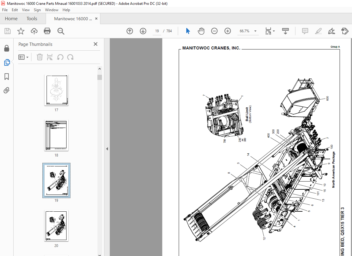Click the thumbnail panel scrollbar handle
Screen dimensions: 352x256
(x=100, y=77)
